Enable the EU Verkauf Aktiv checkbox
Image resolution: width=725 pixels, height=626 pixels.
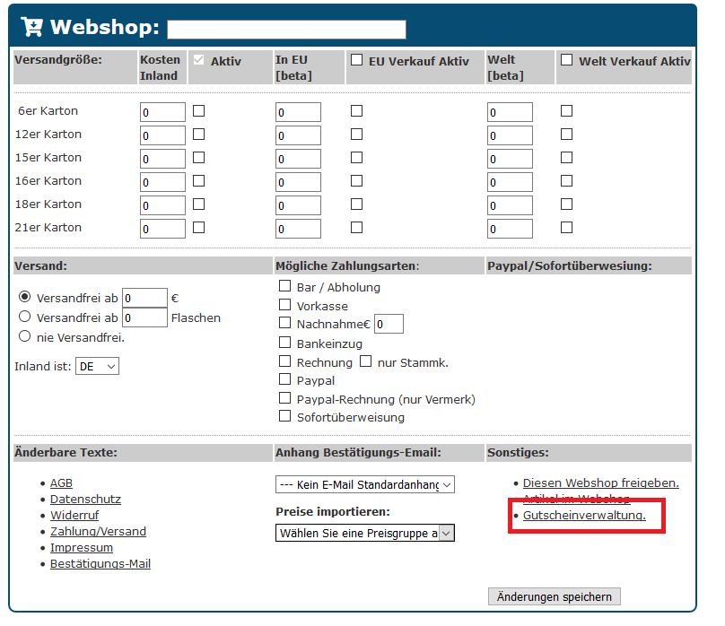pyautogui.click(x=356, y=60)
